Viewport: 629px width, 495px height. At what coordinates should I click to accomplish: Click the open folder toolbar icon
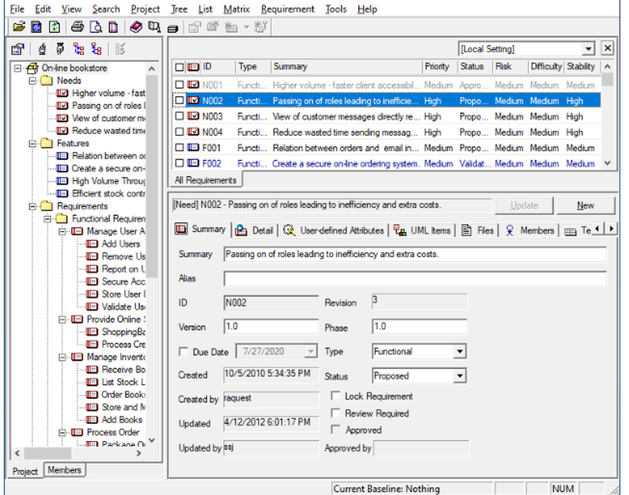pyautogui.click(x=19, y=27)
